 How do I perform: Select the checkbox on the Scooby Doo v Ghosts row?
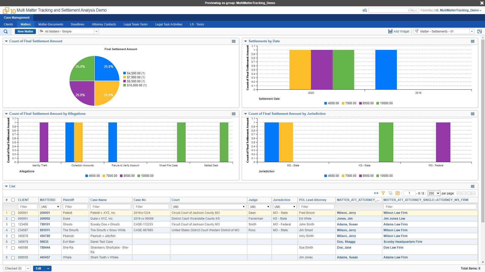[x=13, y=224]
